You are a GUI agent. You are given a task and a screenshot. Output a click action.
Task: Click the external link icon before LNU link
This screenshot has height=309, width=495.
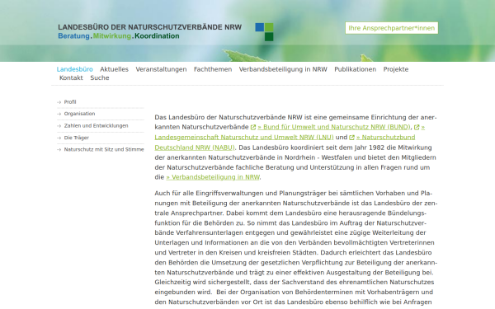(x=417, y=128)
